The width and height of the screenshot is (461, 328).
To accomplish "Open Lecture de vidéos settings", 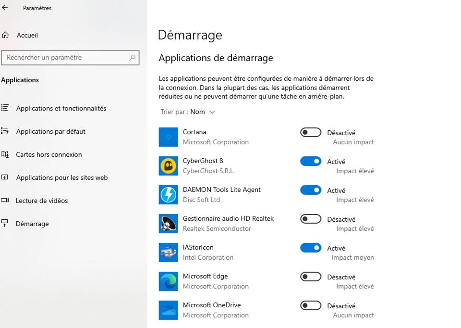I will [42, 201].
